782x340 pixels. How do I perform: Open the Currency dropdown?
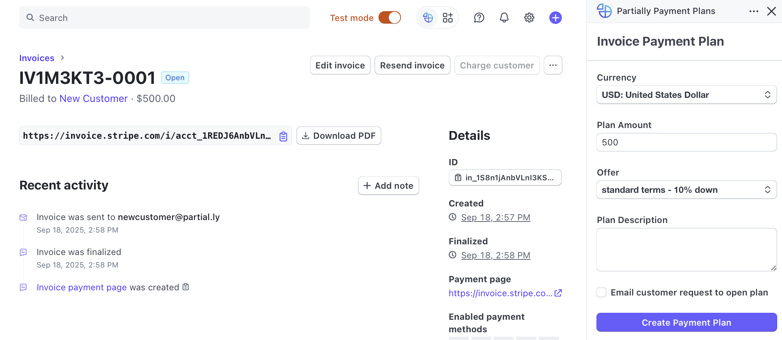pyautogui.click(x=686, y=95)
